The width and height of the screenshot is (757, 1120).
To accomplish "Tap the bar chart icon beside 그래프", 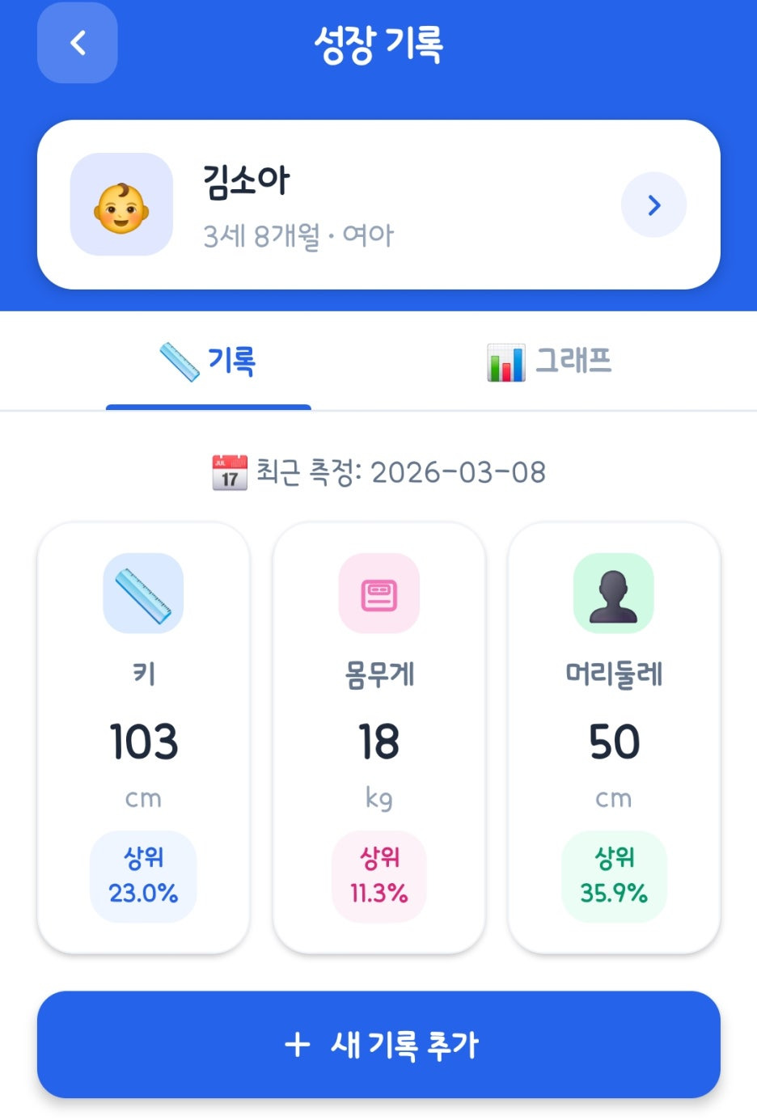I will (506, 361).
